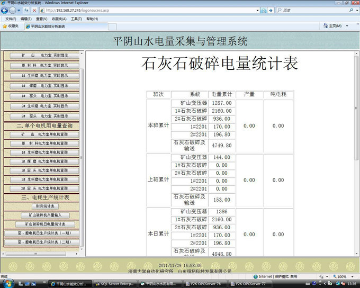Open the 文件(F) menu
Screen dimensions: 360x288
(x=11, y=19)
